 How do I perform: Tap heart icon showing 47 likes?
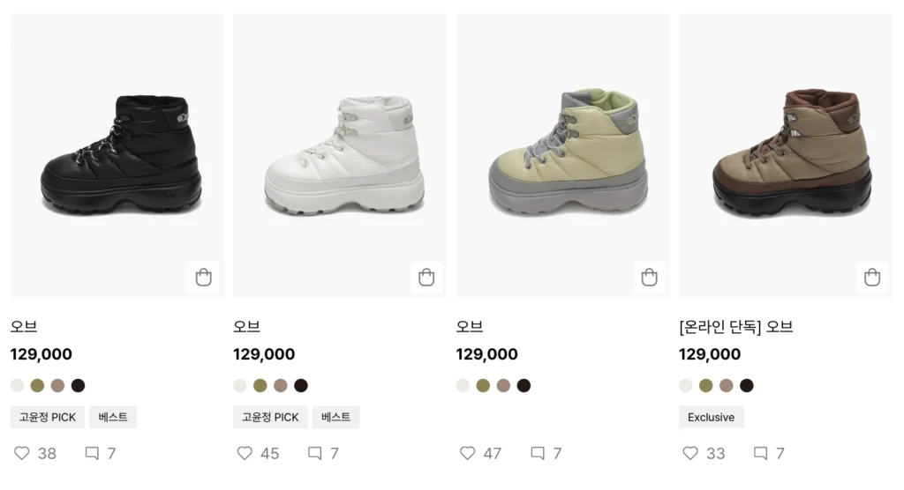(x=468, y=453)
